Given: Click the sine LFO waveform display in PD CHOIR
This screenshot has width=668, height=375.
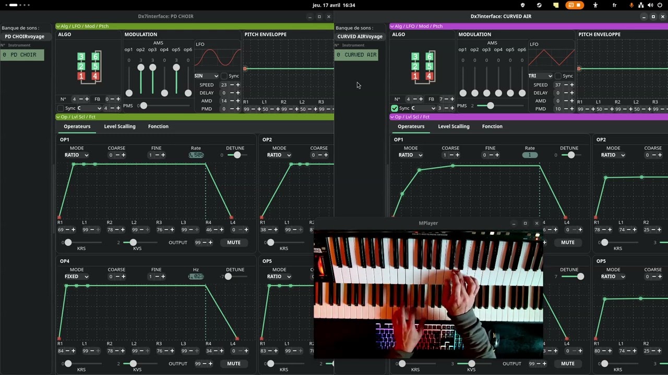Looking at the screenshot, I should click(x=218, y=56).
